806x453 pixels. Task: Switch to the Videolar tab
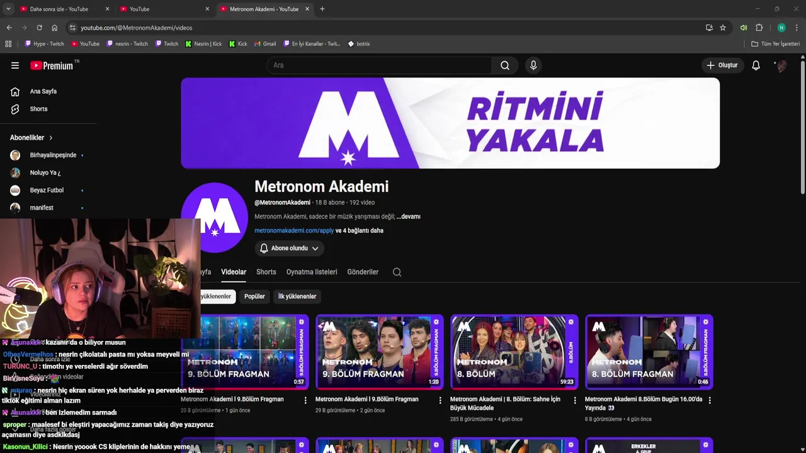coord(234,272)
